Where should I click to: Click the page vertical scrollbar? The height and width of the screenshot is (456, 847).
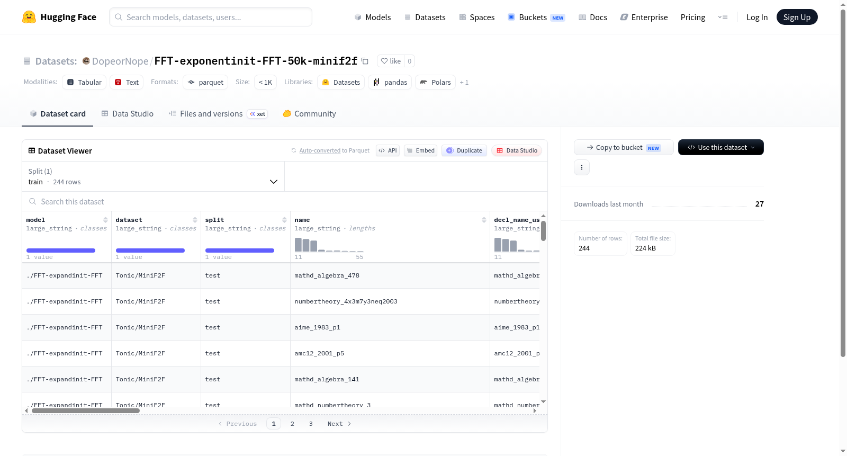(x=843, y=183)
